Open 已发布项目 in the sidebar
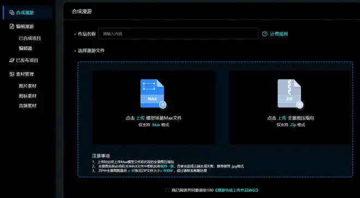The width and height of the screenshot is (360, 198). pos(27,61)
